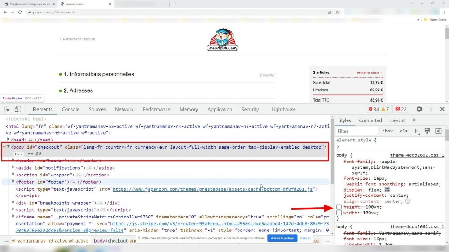This screenshot has height=252, width=449.
Task: Click the flex badge on the body element
Action: 18,154
